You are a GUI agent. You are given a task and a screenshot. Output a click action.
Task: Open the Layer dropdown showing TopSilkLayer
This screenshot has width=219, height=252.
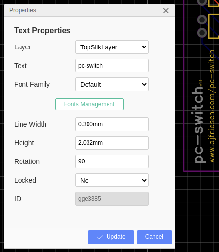(x=112, y=47)
